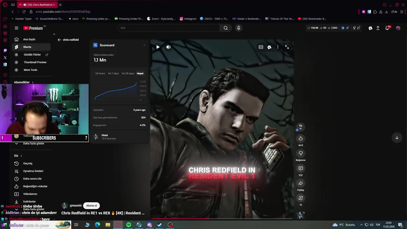The width and height of the screenshot is (407, 229).
Task: Dislike the short via Beğenme button
Action: tap(300, 153)
